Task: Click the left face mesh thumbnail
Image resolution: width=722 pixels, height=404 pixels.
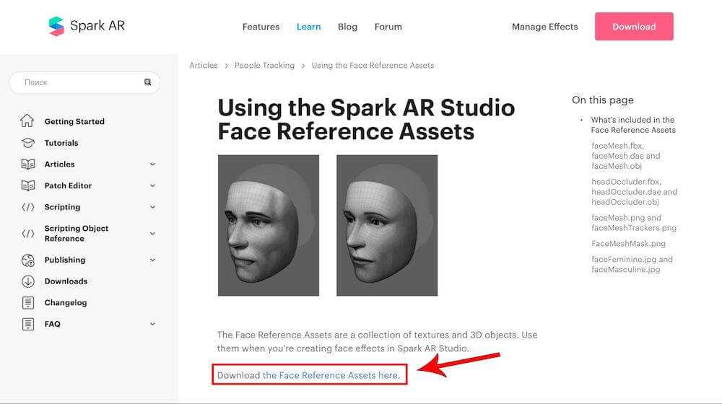Action: tap(269, 225)
